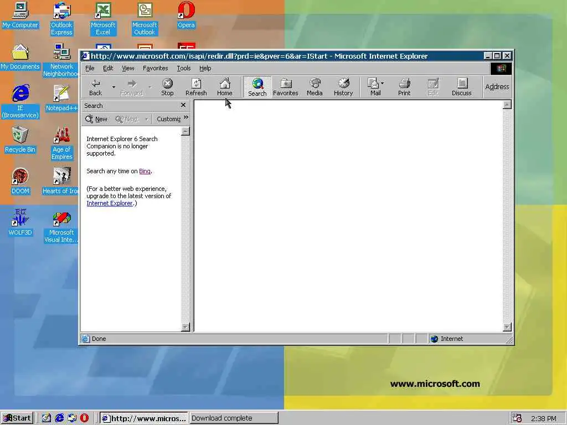Open the Favorites toolbar panel
This screenshot has width=567, height=425.
click(286, 87)
